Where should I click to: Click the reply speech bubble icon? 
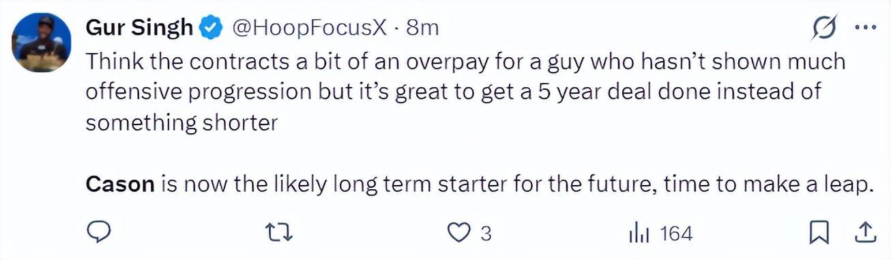click(100, 233)
